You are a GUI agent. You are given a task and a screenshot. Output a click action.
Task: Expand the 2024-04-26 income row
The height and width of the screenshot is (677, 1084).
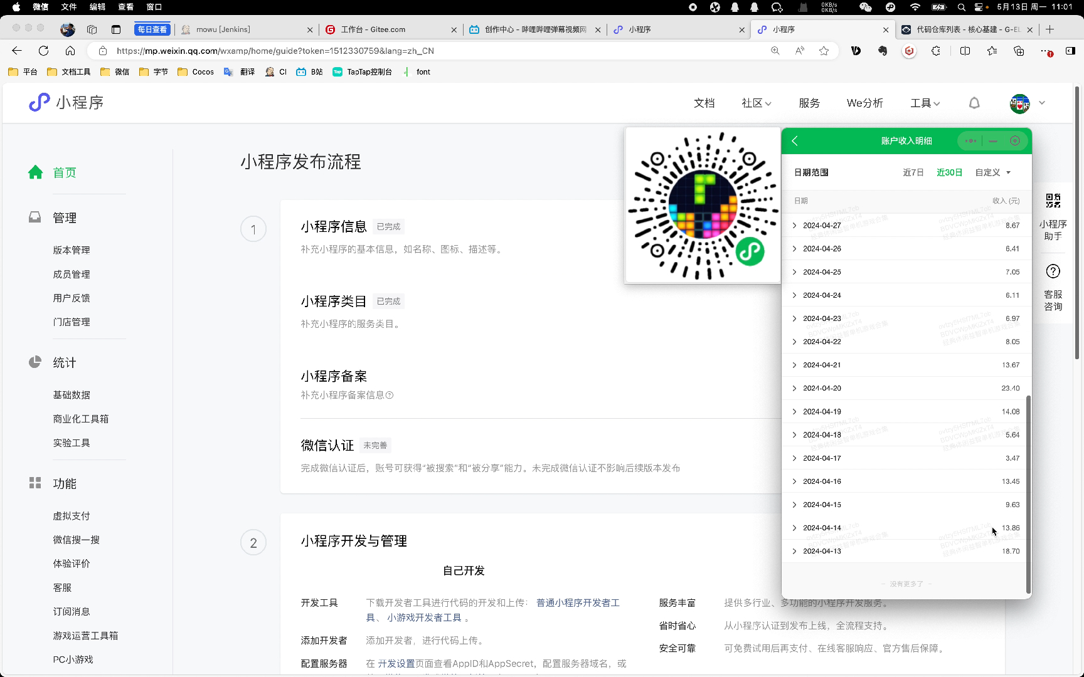pyautogui.click(x=906, y=248)
